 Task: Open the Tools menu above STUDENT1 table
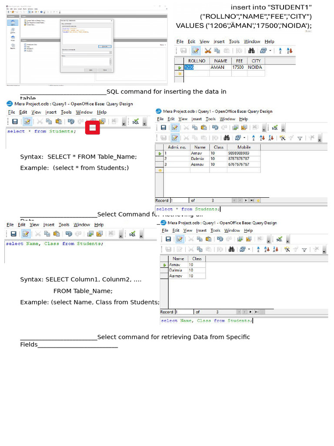(x=234, y=41)
